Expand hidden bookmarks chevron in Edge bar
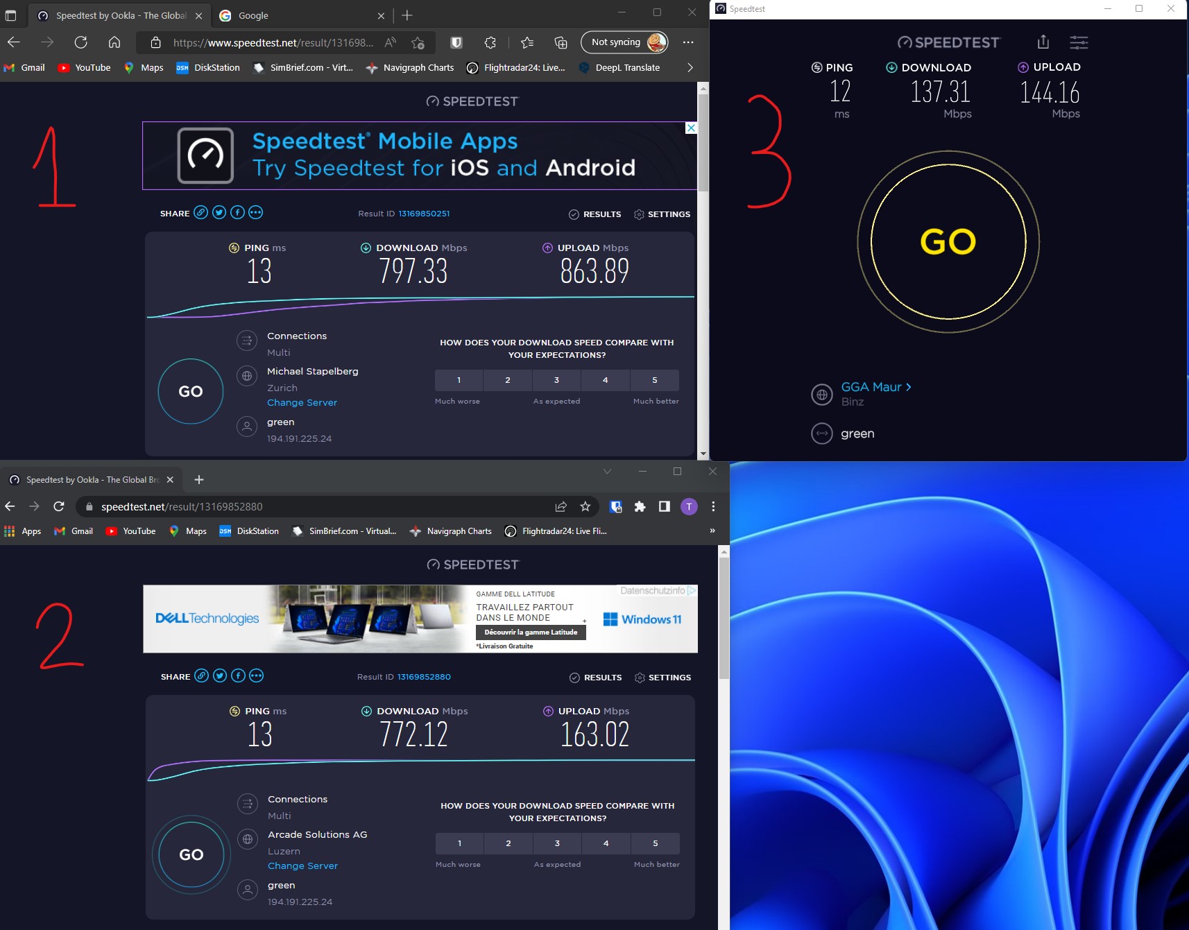1189x930 pixels. point(690,67)
